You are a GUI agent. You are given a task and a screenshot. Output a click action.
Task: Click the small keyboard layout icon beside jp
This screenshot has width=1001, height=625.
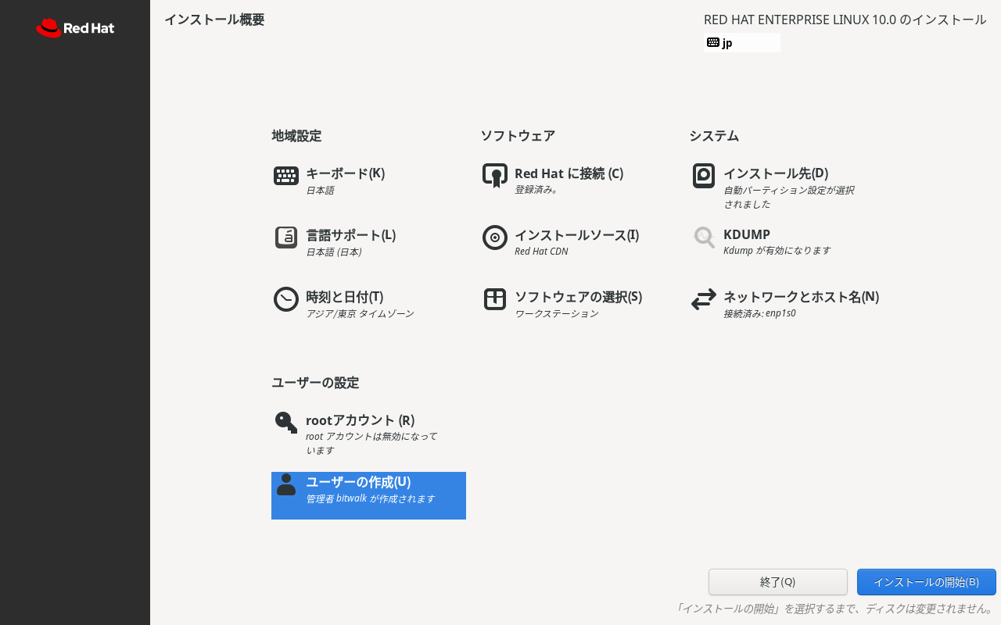click(713, 42)
